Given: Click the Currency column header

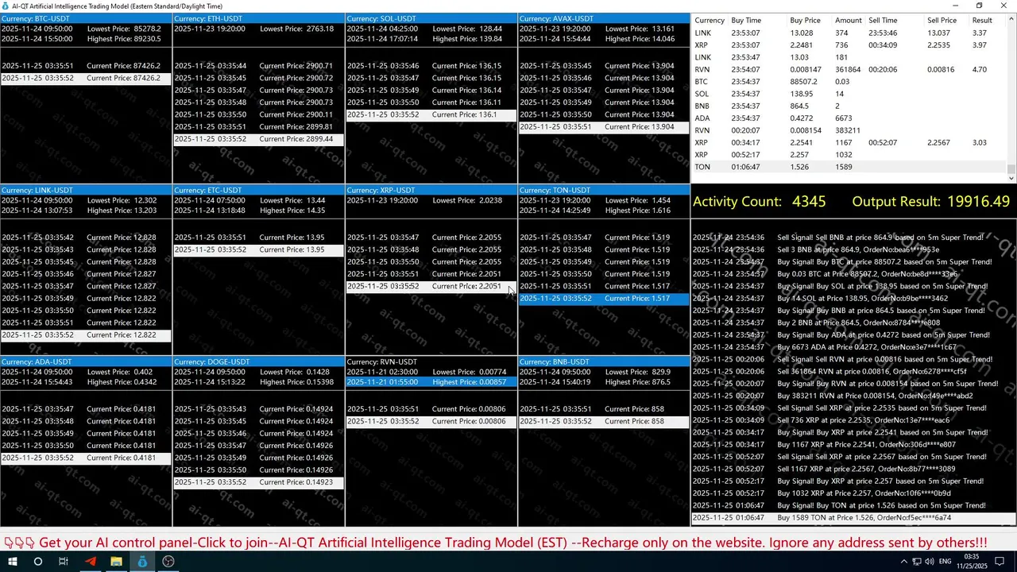Looking at the screenshot, I should (x=710, y=20).
